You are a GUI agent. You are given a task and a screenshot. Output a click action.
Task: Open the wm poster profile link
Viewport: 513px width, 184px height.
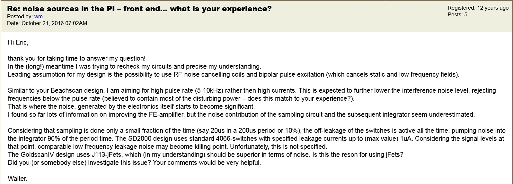tap(38, 16)
